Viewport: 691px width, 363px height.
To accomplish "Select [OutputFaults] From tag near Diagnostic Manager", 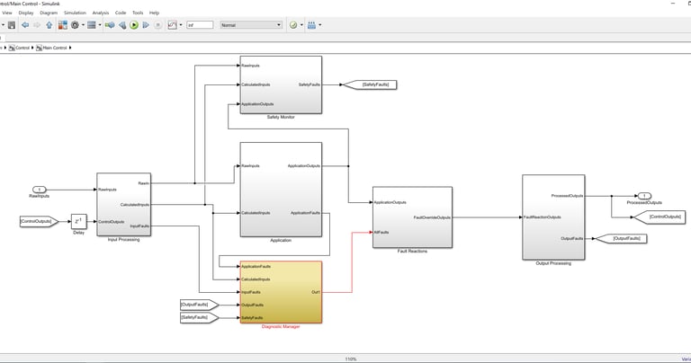I will pyautogui.click(x=200, y=305).
